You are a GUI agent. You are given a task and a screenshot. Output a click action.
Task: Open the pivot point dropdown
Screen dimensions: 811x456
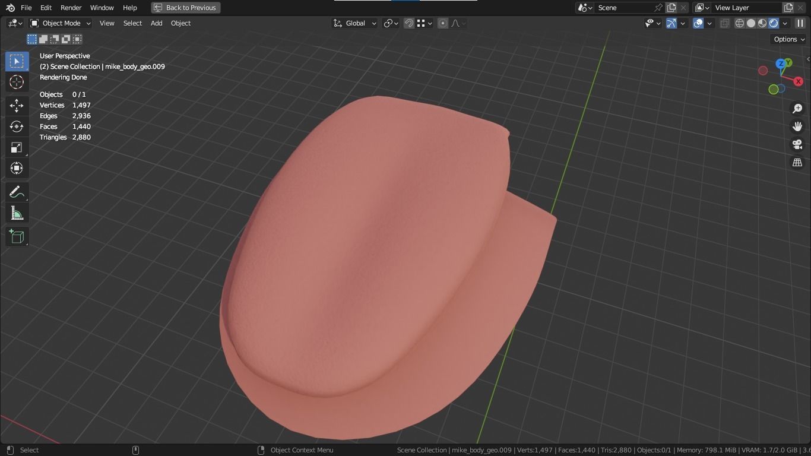(x=391, y=23)
